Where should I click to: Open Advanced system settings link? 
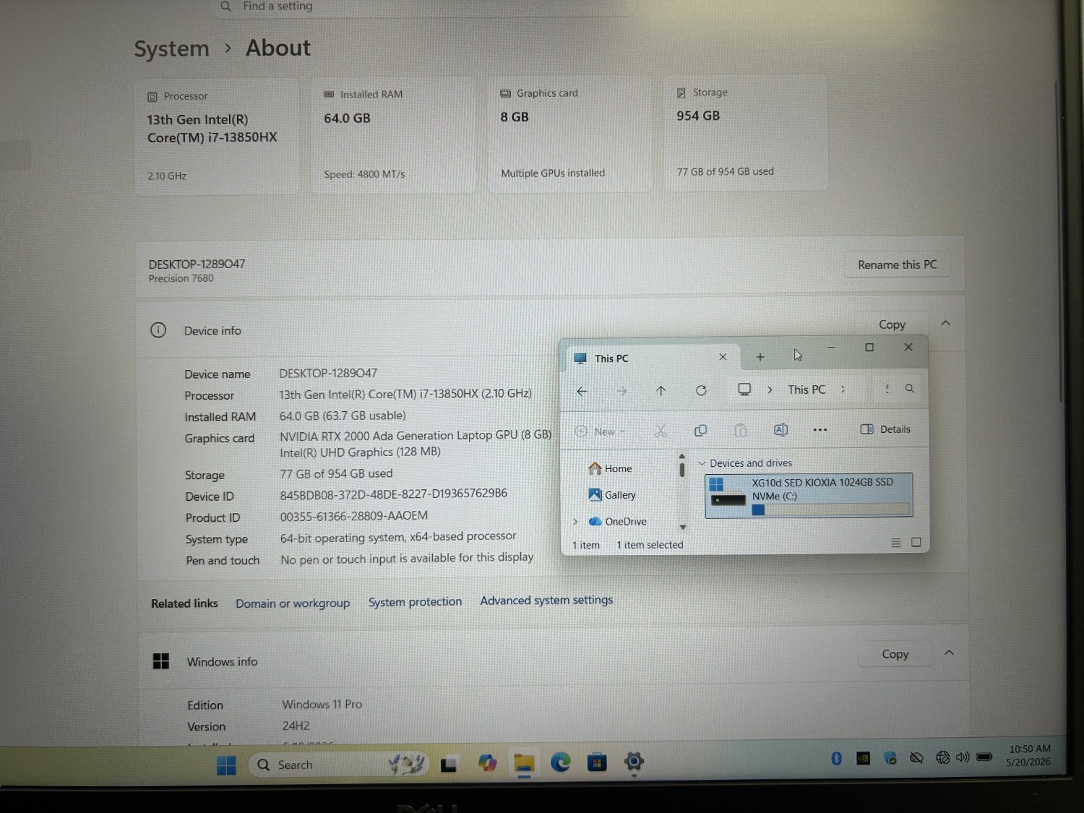(546, 600)
